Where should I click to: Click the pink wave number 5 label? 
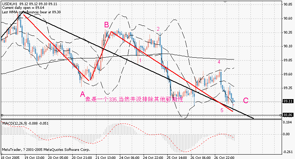click(222, 111)
